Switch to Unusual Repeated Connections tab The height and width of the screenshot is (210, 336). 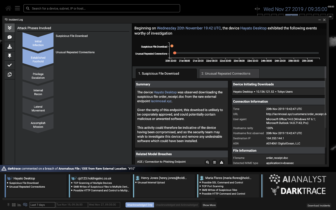(x=229, y=74)
